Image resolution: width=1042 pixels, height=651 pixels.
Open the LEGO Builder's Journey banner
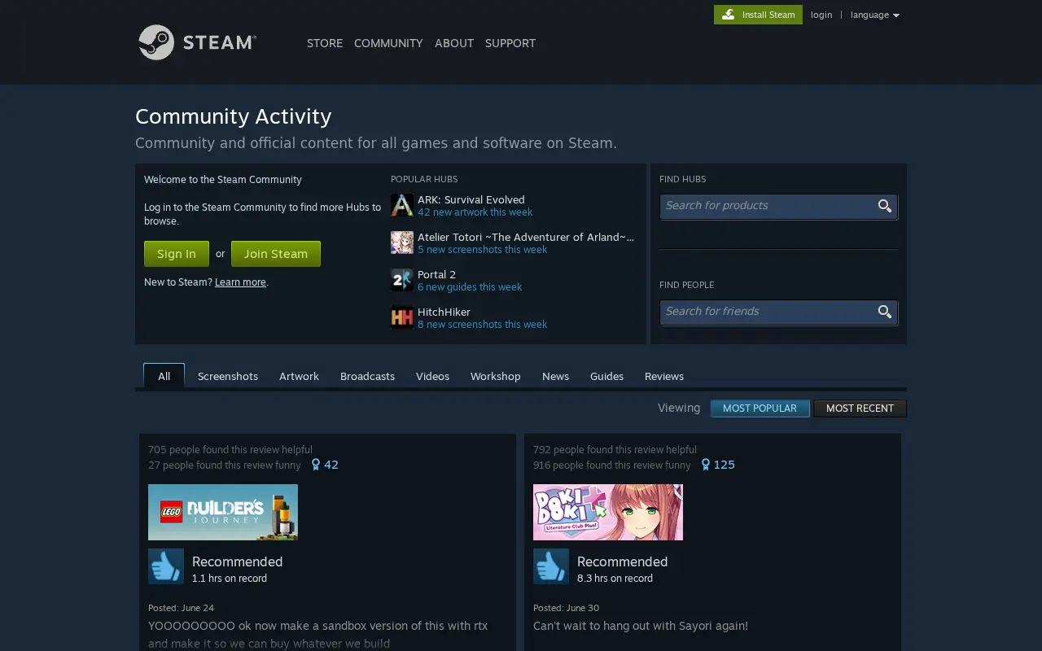(x=223, y=512)
